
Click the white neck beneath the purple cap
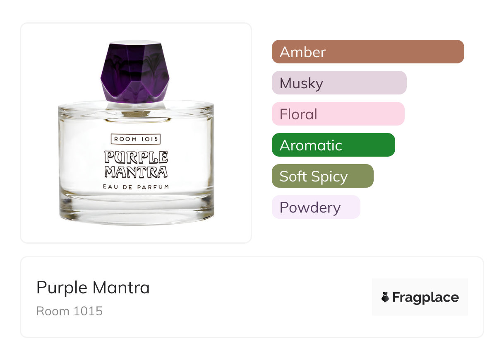coord(135,105)
